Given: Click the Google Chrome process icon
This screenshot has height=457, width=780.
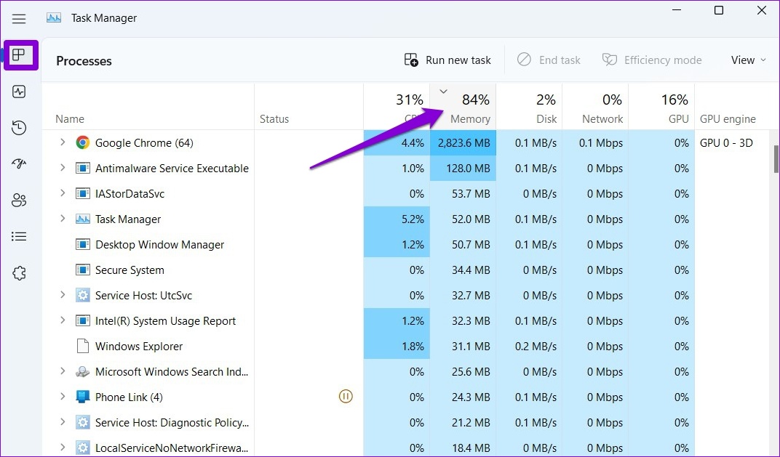Looking at the screenshot, I should [x=82, y=143].
